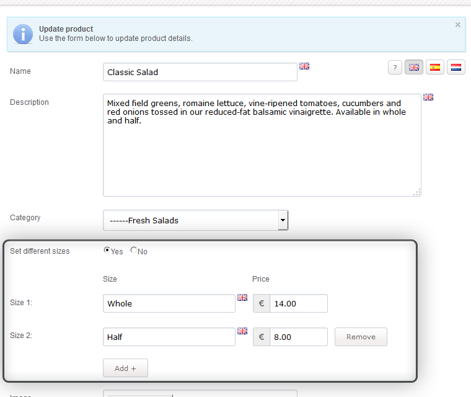471x397 pixels.
Task: Switch to Spanish language flag button
Action: click(x=435, y=67)
